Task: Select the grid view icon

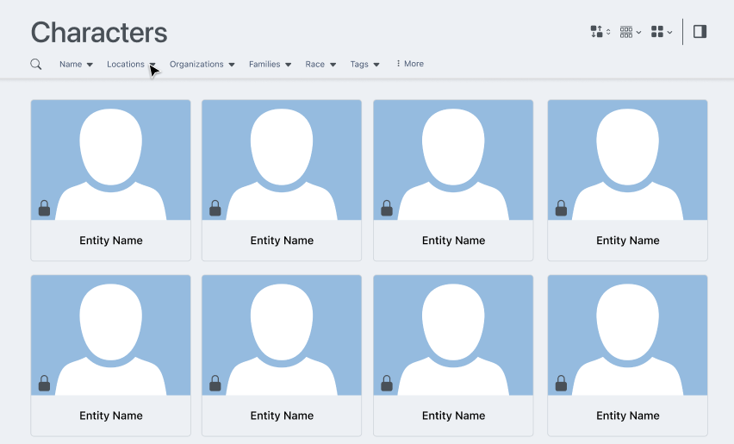Action: coord(661,32)
